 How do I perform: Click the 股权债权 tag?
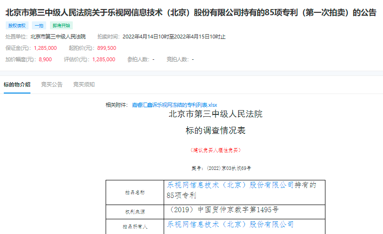[17, 25]
